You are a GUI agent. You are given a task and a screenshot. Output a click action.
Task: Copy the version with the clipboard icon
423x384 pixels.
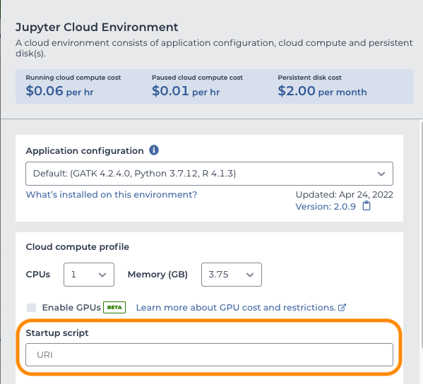click(x=367, y=206)
